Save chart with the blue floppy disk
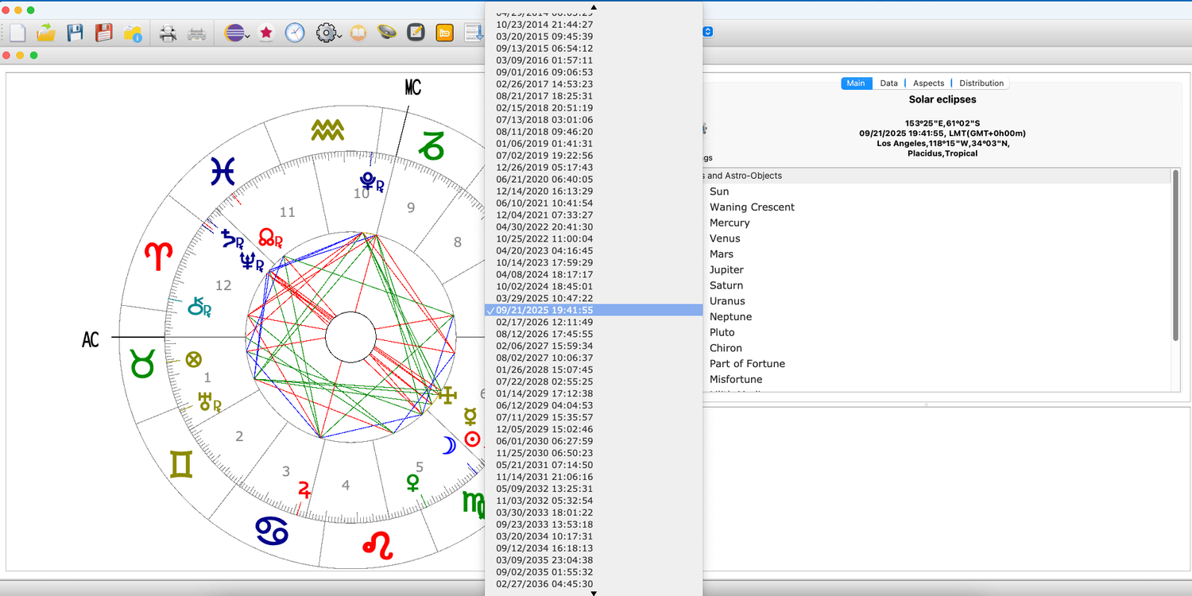The image size is (1192, 596). pos(75,33)
